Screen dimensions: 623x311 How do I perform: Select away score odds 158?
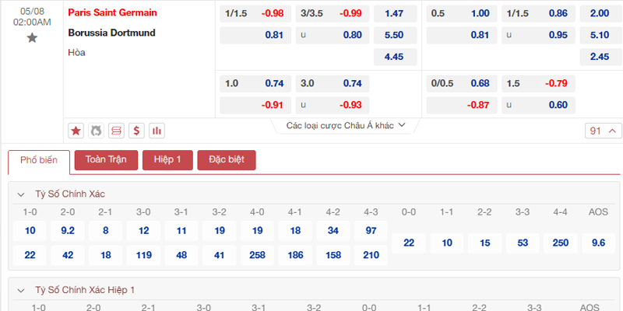(333, 256)
